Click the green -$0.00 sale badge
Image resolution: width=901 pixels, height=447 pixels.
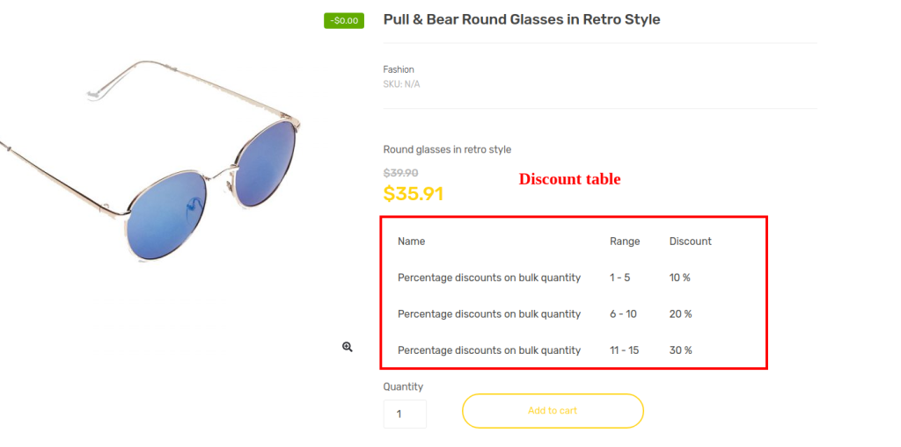344,20
